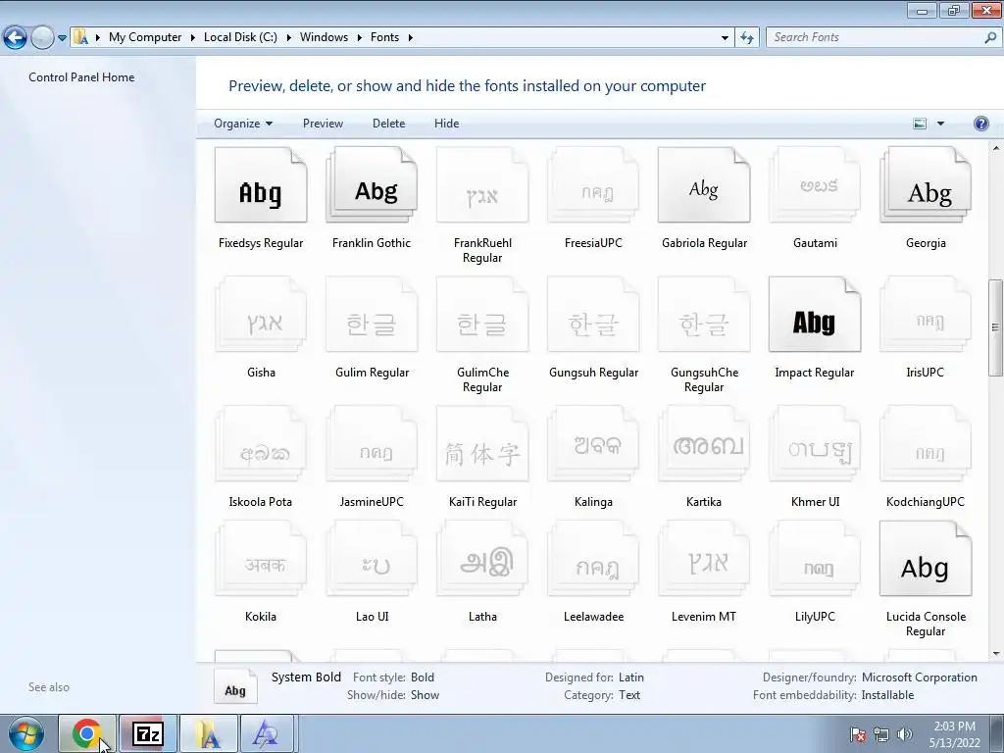Select the Georgia font icon

pyautogui.click(x=926, y=185)
